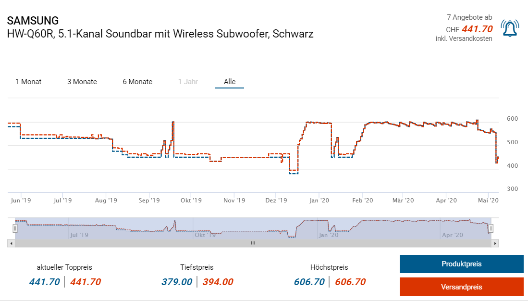Screen dimensions: 528x301
Task: Switch to the 3 Monate range
Action: (x=82, y=82)
